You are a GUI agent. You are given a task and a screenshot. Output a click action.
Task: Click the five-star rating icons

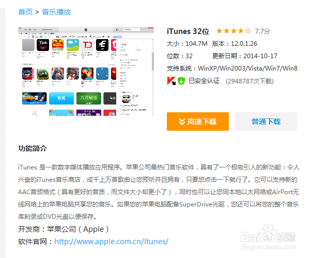tap(233, 31)
